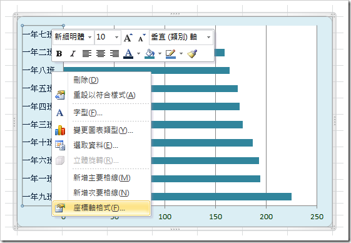Align text left in mini toolbar
This screenshot has height=243, width=351.
pyautogui.click(x=86, y=54)
